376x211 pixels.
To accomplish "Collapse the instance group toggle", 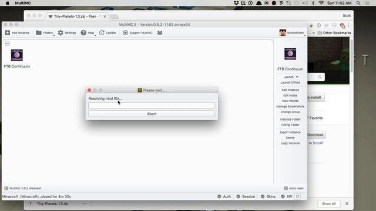I will [x=7, y=43].
